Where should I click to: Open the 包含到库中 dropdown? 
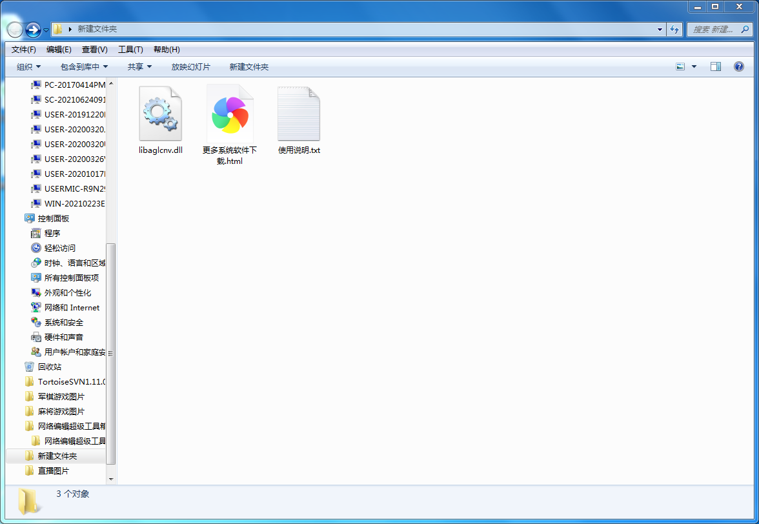[x=84, y=66]
